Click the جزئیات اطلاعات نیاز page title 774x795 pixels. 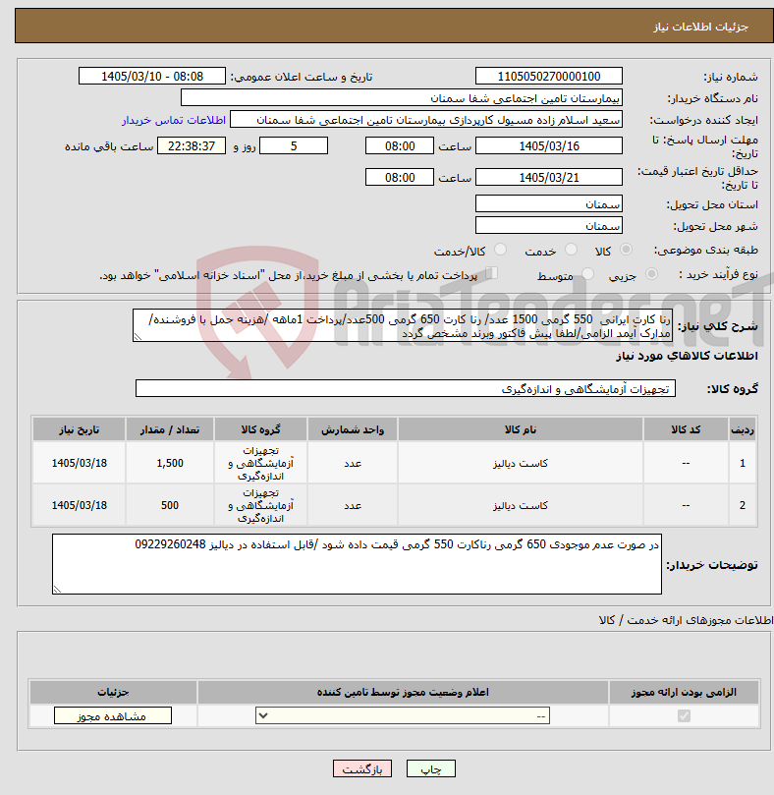coord(700,27)
